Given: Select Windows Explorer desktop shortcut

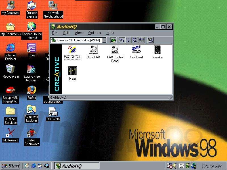Looking at the screenshot, I should 31,114.
